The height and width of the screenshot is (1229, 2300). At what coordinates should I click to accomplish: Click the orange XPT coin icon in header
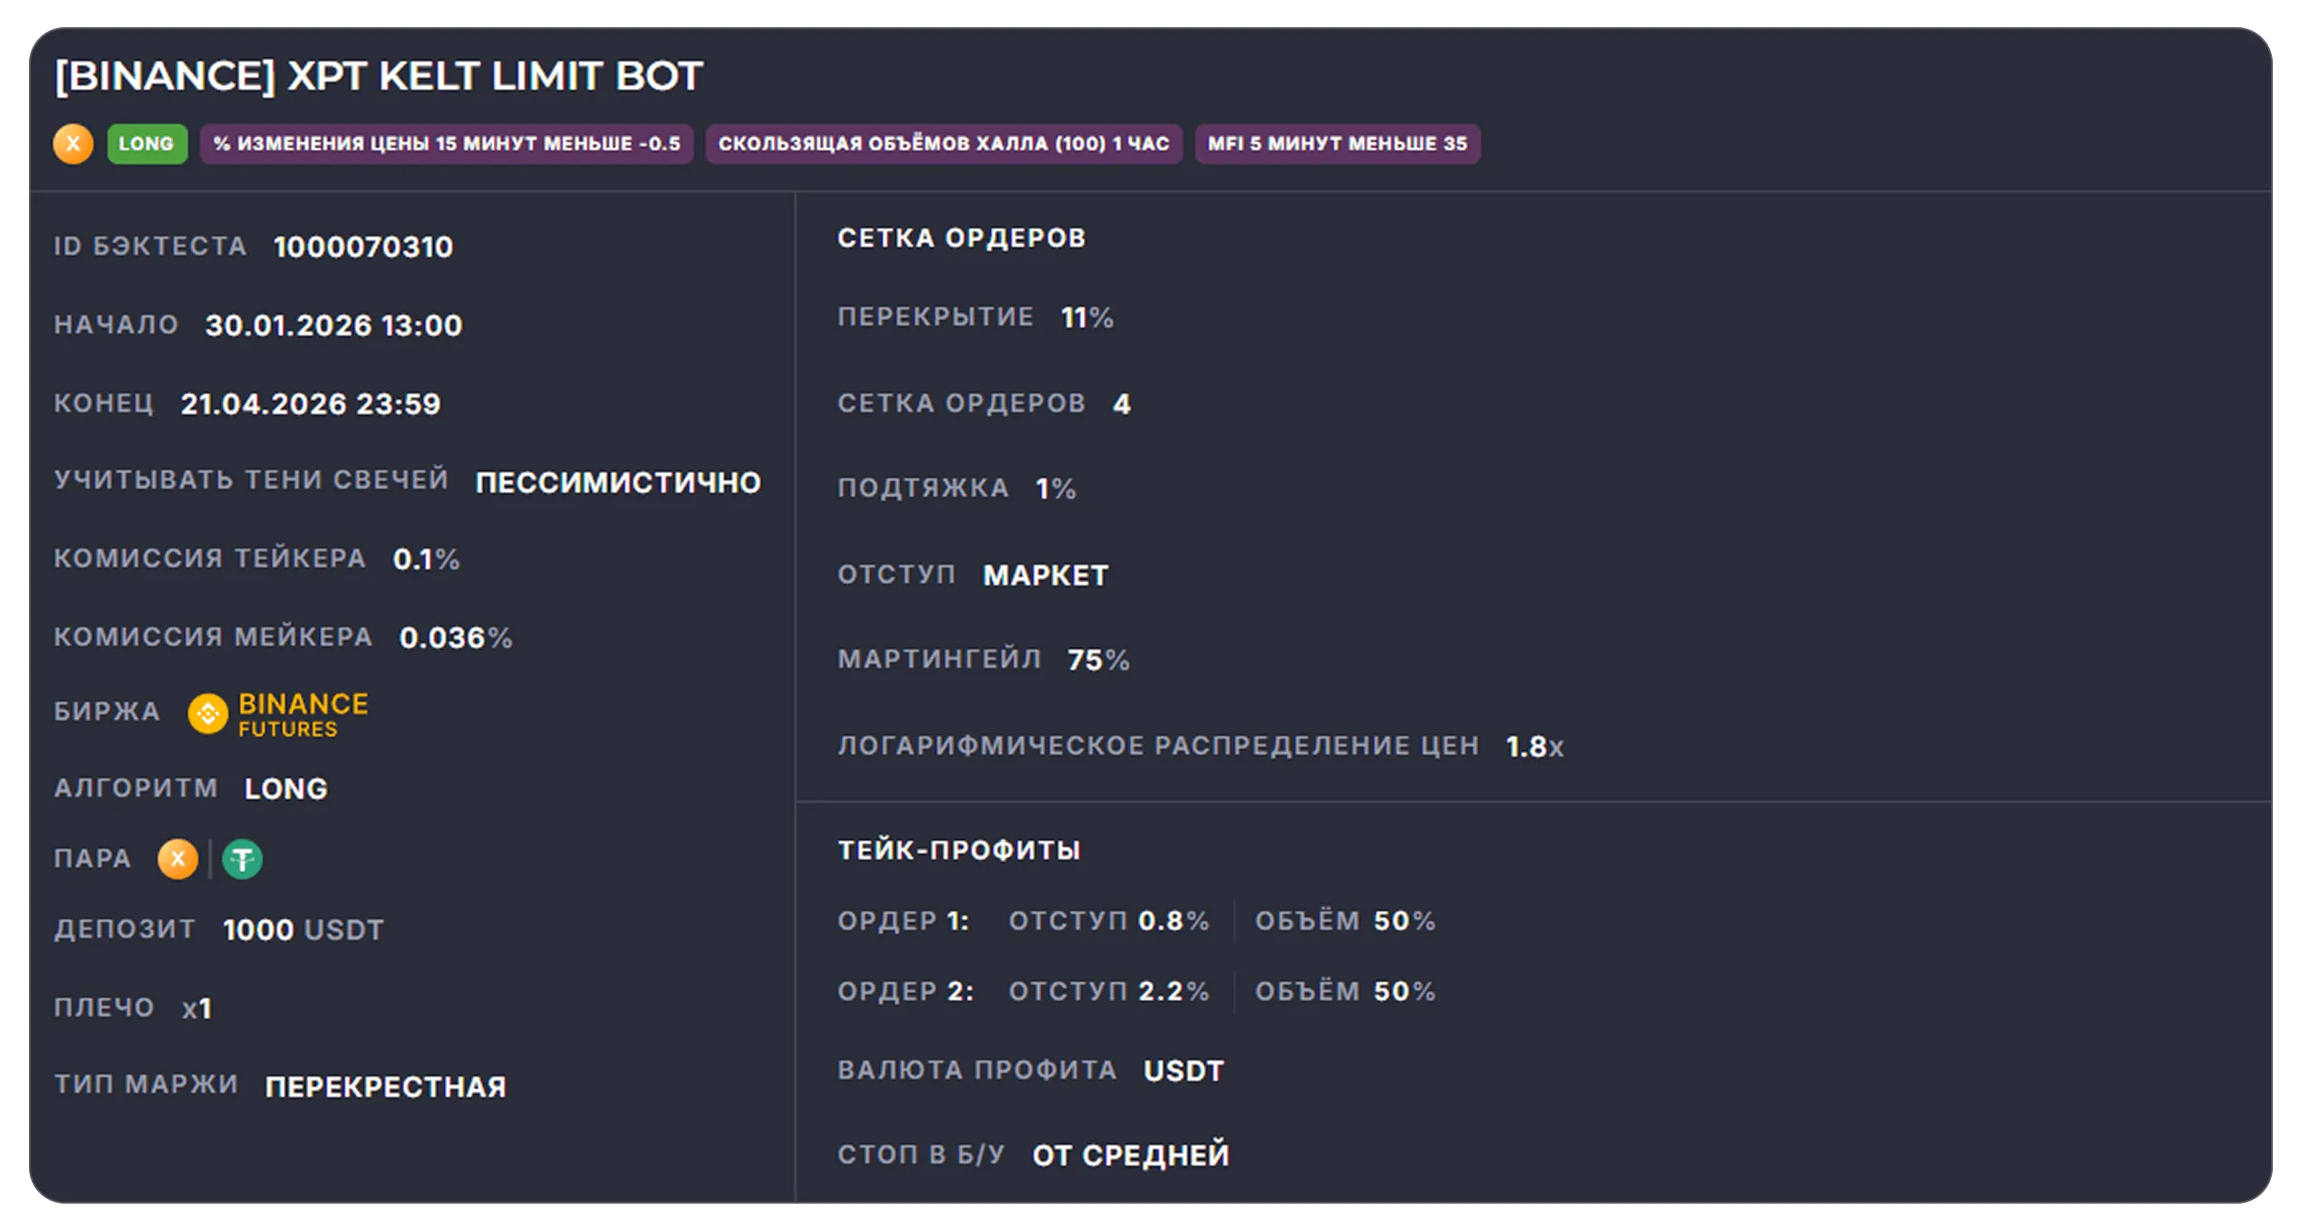[x=73, y=143]
